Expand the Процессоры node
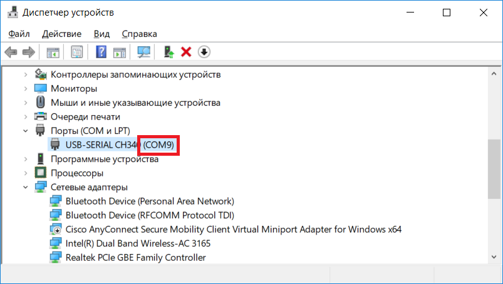This screenshot has height=284, width=503. (26, 173)
